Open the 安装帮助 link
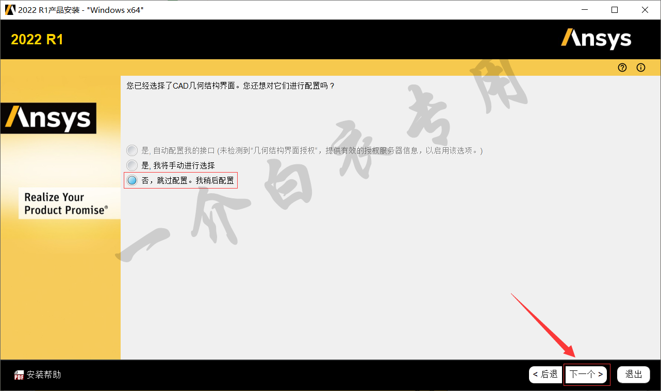 tap(44, 375)
